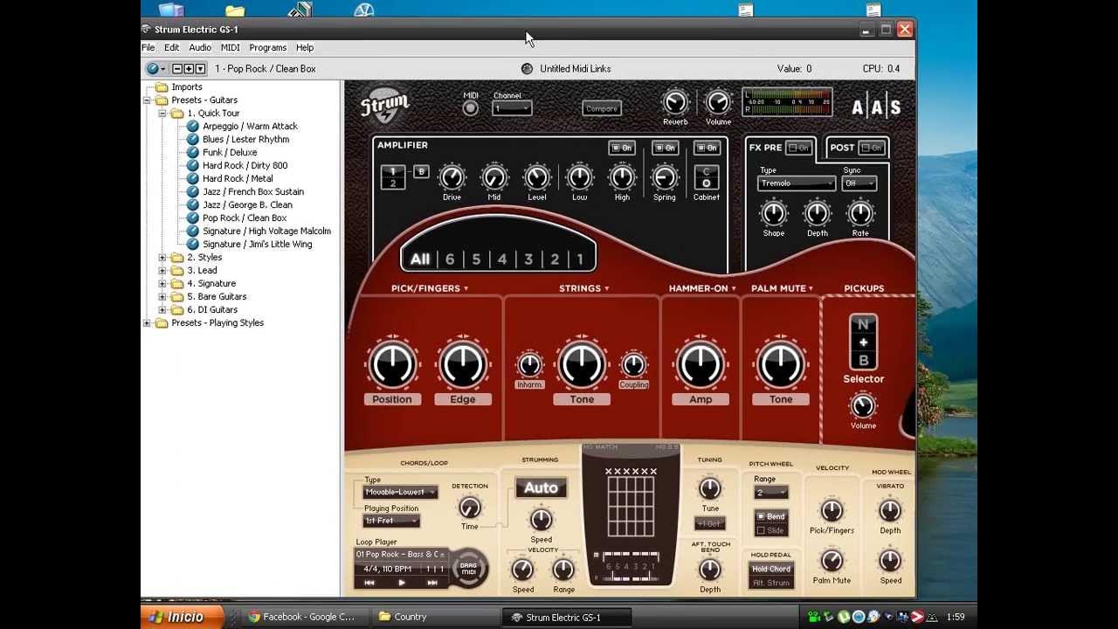Open the FX Type Tremolo dropdown
Image resolution: width=1118 pixels, height=629 pixels.
pyautogui.click(x=796, y=183)
